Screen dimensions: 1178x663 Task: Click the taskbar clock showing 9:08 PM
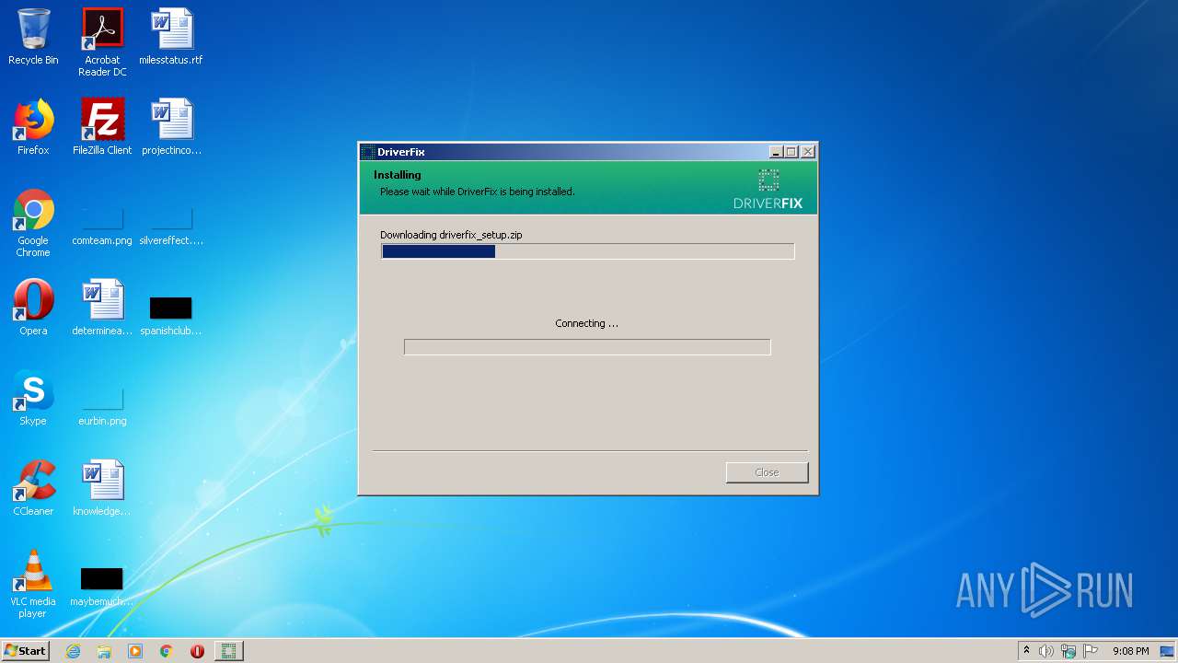coord(1130,651)
